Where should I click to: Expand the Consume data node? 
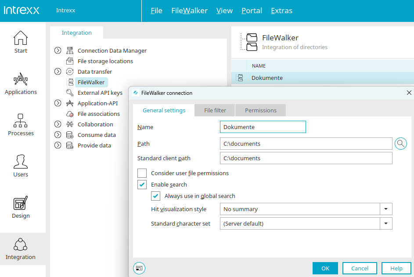pyautogui.click(x=58, y=135)
